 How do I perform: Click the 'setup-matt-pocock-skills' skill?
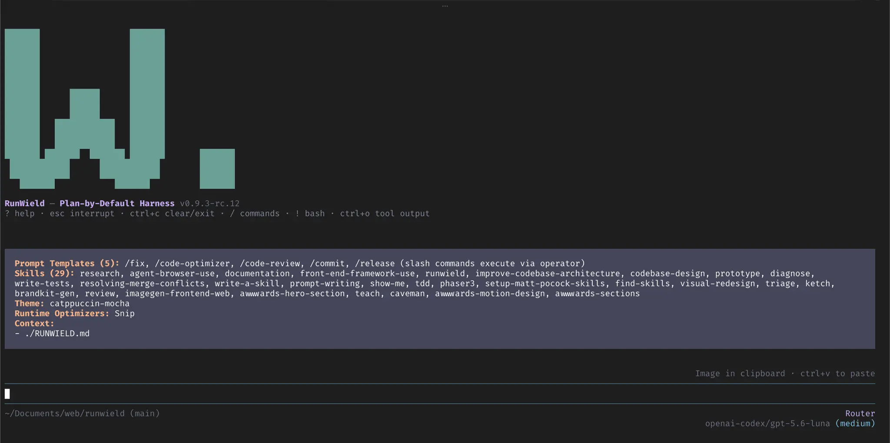pyautogui.click(x=545, y=283)
